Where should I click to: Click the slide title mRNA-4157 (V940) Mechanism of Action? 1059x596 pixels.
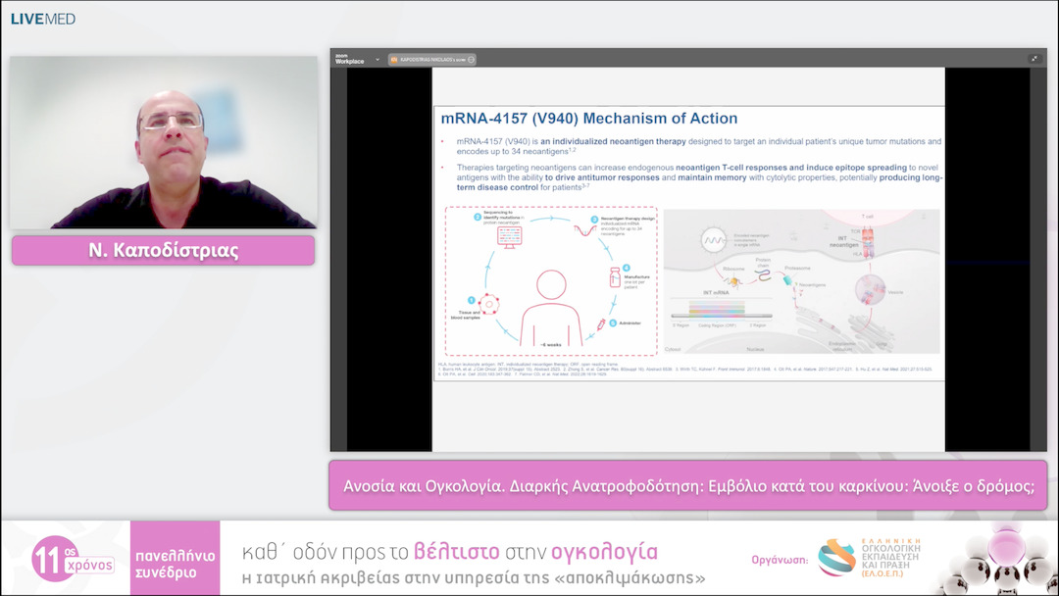coord(589,119)
